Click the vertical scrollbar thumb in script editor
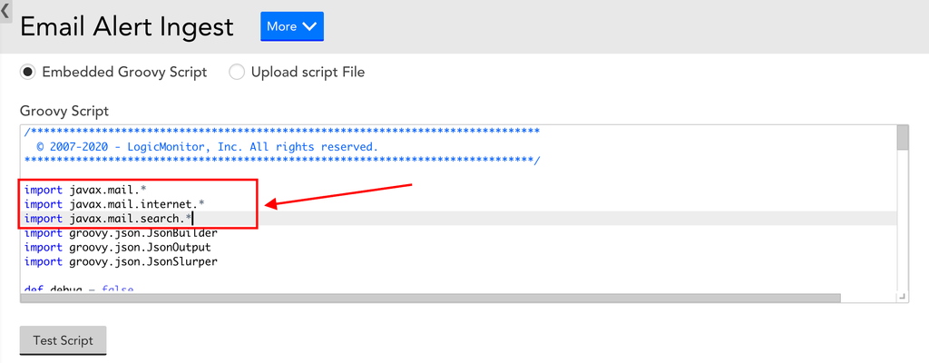Image resolution: width=929 pixels, height=363 pixels. [x=903, y=138]
